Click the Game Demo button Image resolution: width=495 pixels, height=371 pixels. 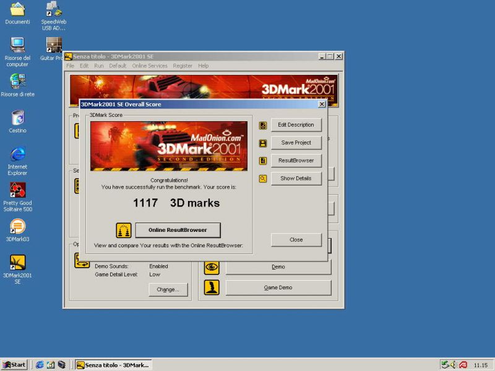tap(278, 288)
